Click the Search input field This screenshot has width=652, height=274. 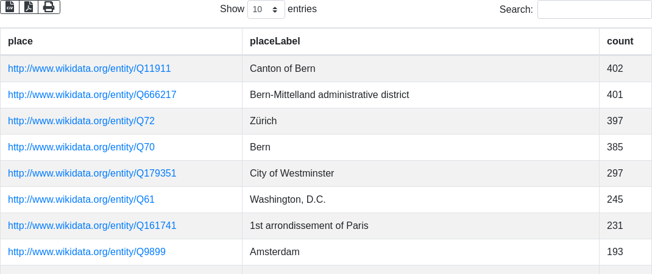click(594, 10)
